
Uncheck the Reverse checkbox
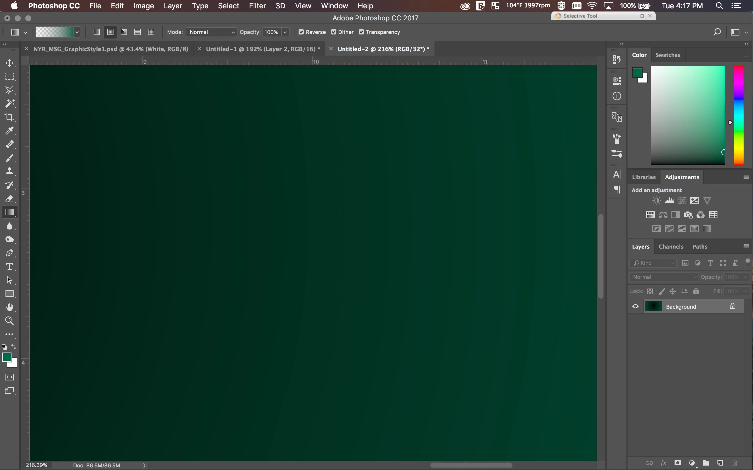click(301, 32)
